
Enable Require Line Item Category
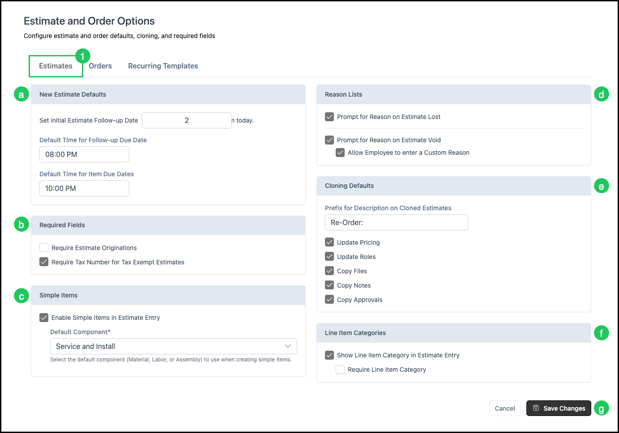340,369
